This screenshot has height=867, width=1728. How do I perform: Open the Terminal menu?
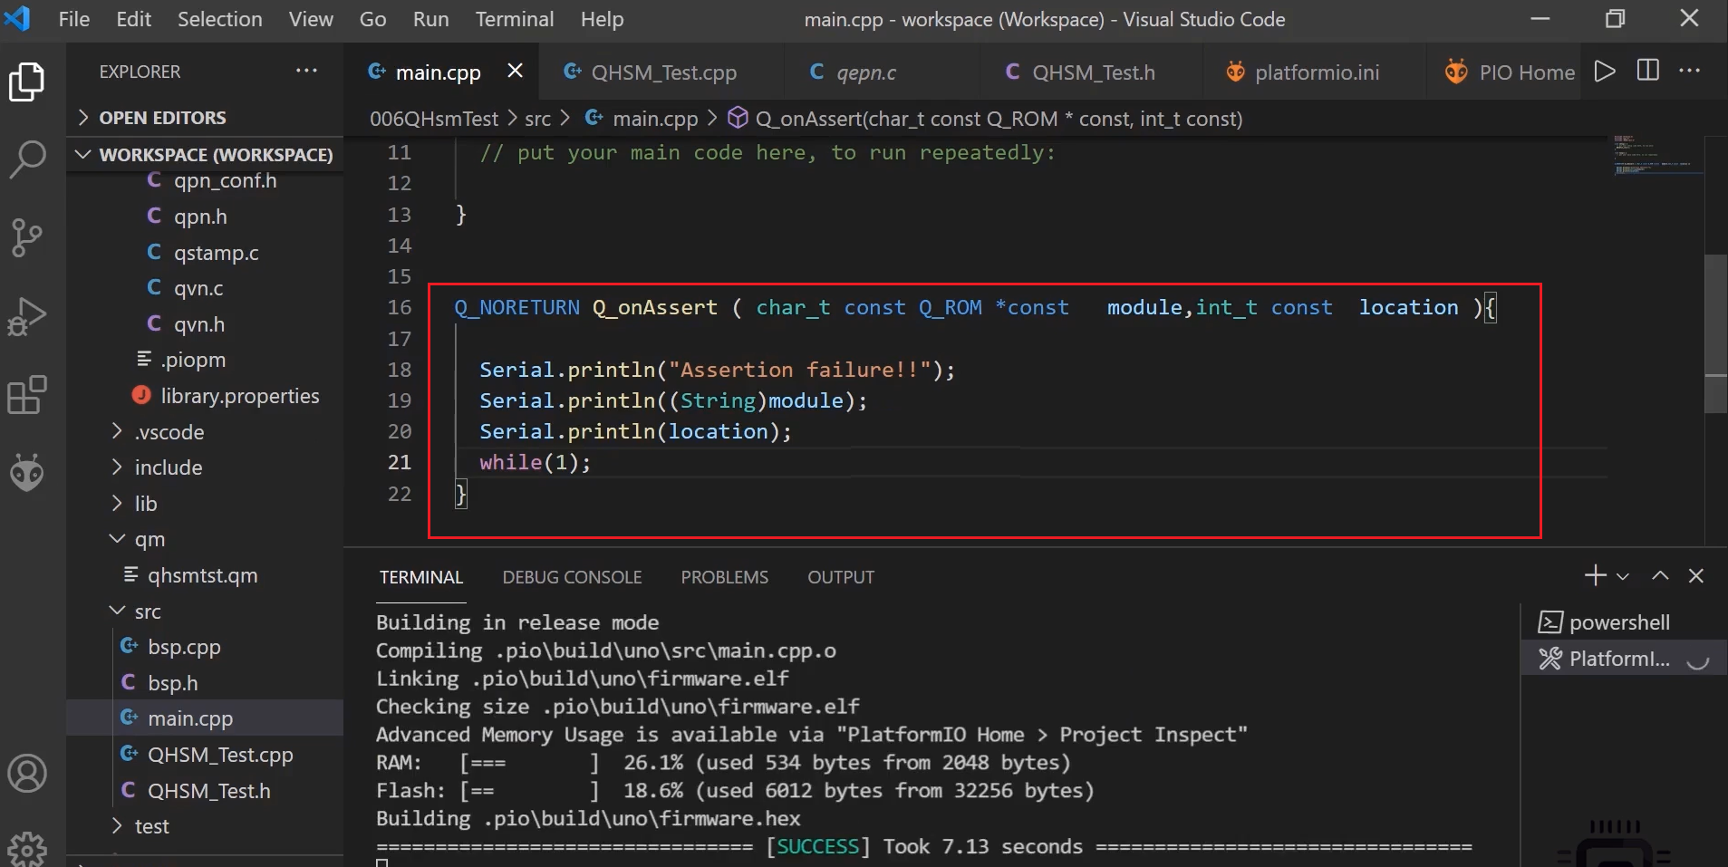coord(514,18)
